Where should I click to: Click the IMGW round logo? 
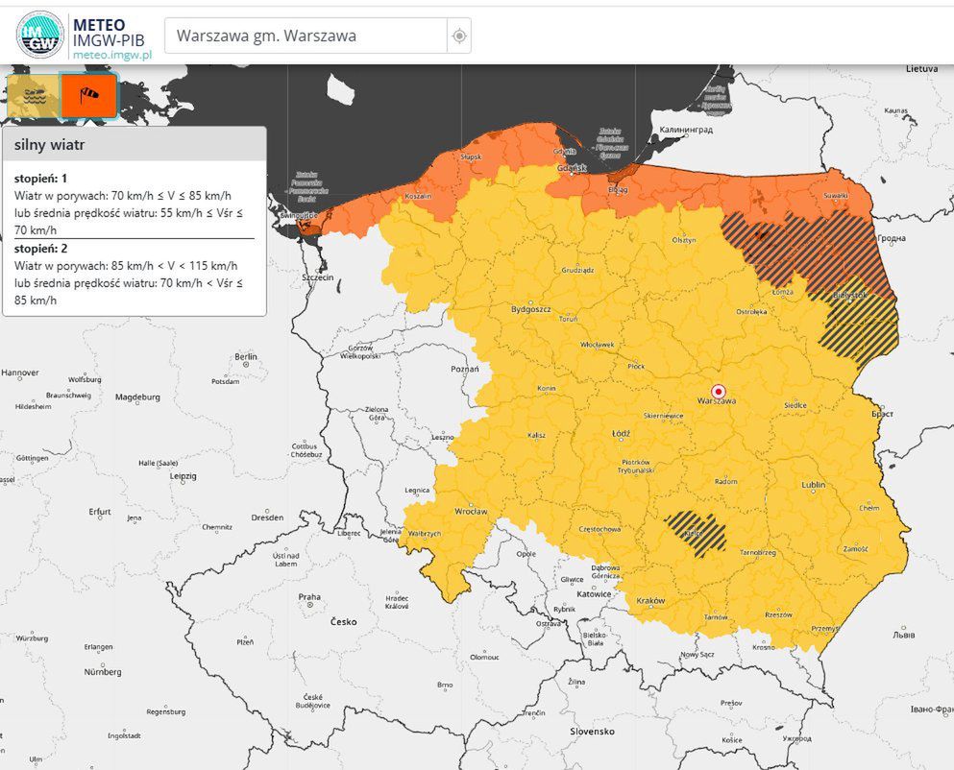tap(39, 35)
